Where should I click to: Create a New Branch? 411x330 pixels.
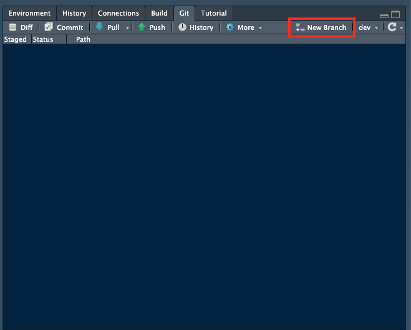pos(321,27)
